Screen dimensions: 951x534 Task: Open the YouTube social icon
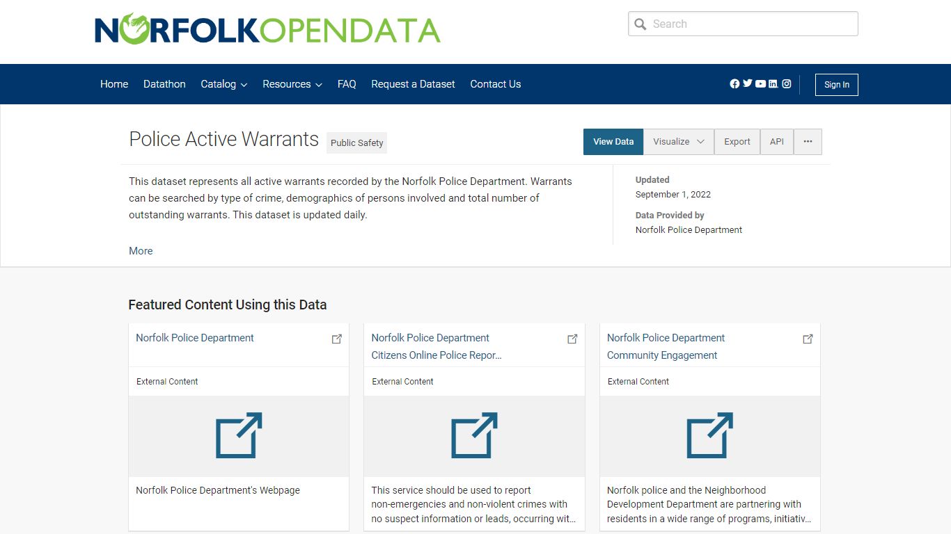click(x=760, y=83)
